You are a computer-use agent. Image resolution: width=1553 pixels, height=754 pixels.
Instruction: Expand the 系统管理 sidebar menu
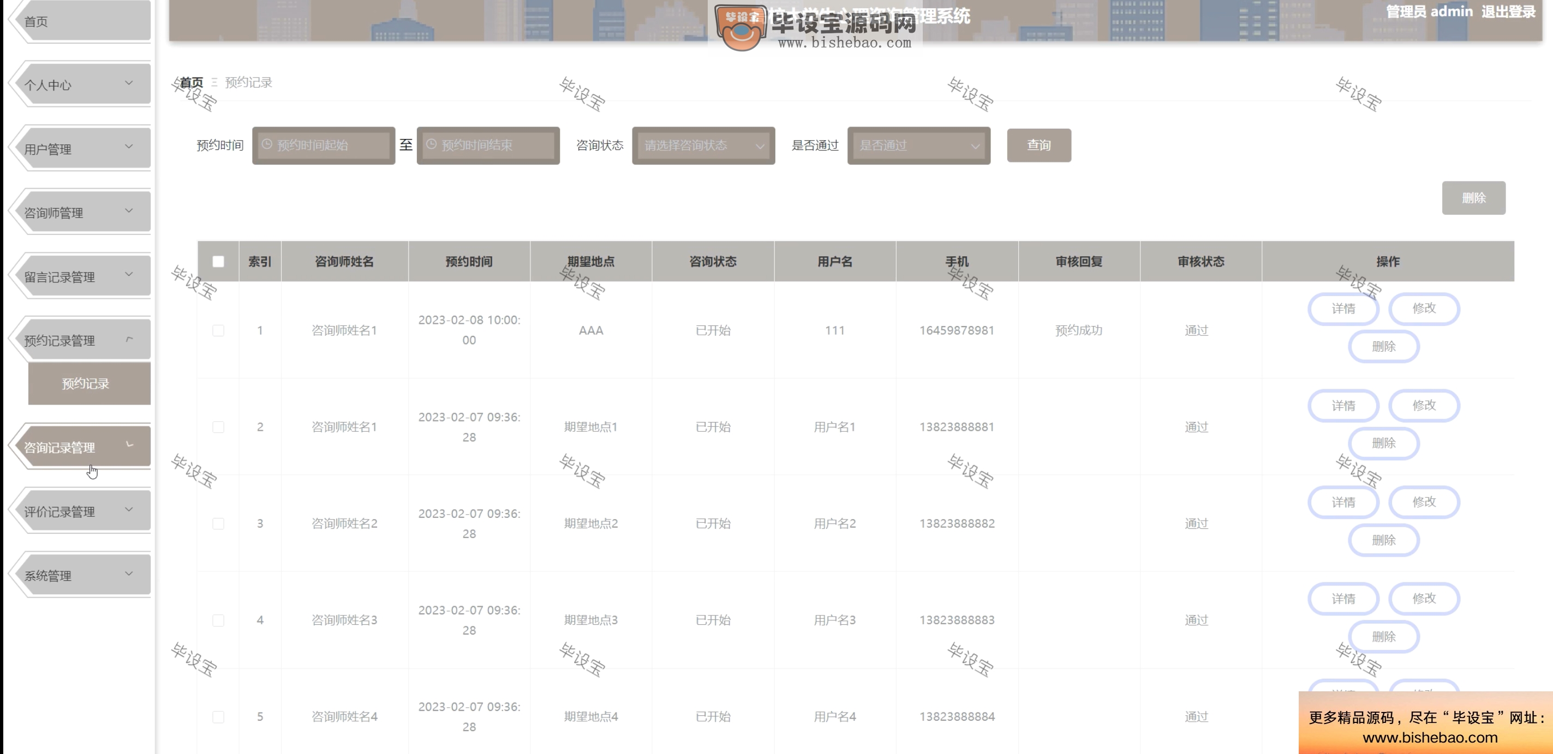click(x=81, y=575)
